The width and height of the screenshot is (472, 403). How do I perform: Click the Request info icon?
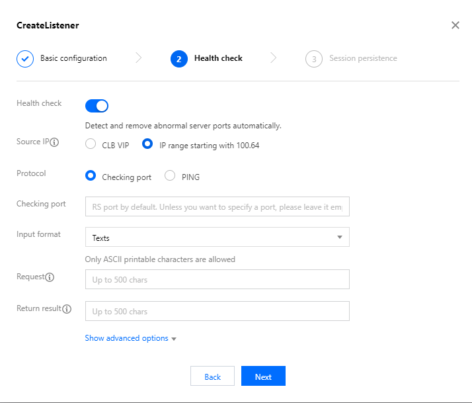[x=50, y=277]
